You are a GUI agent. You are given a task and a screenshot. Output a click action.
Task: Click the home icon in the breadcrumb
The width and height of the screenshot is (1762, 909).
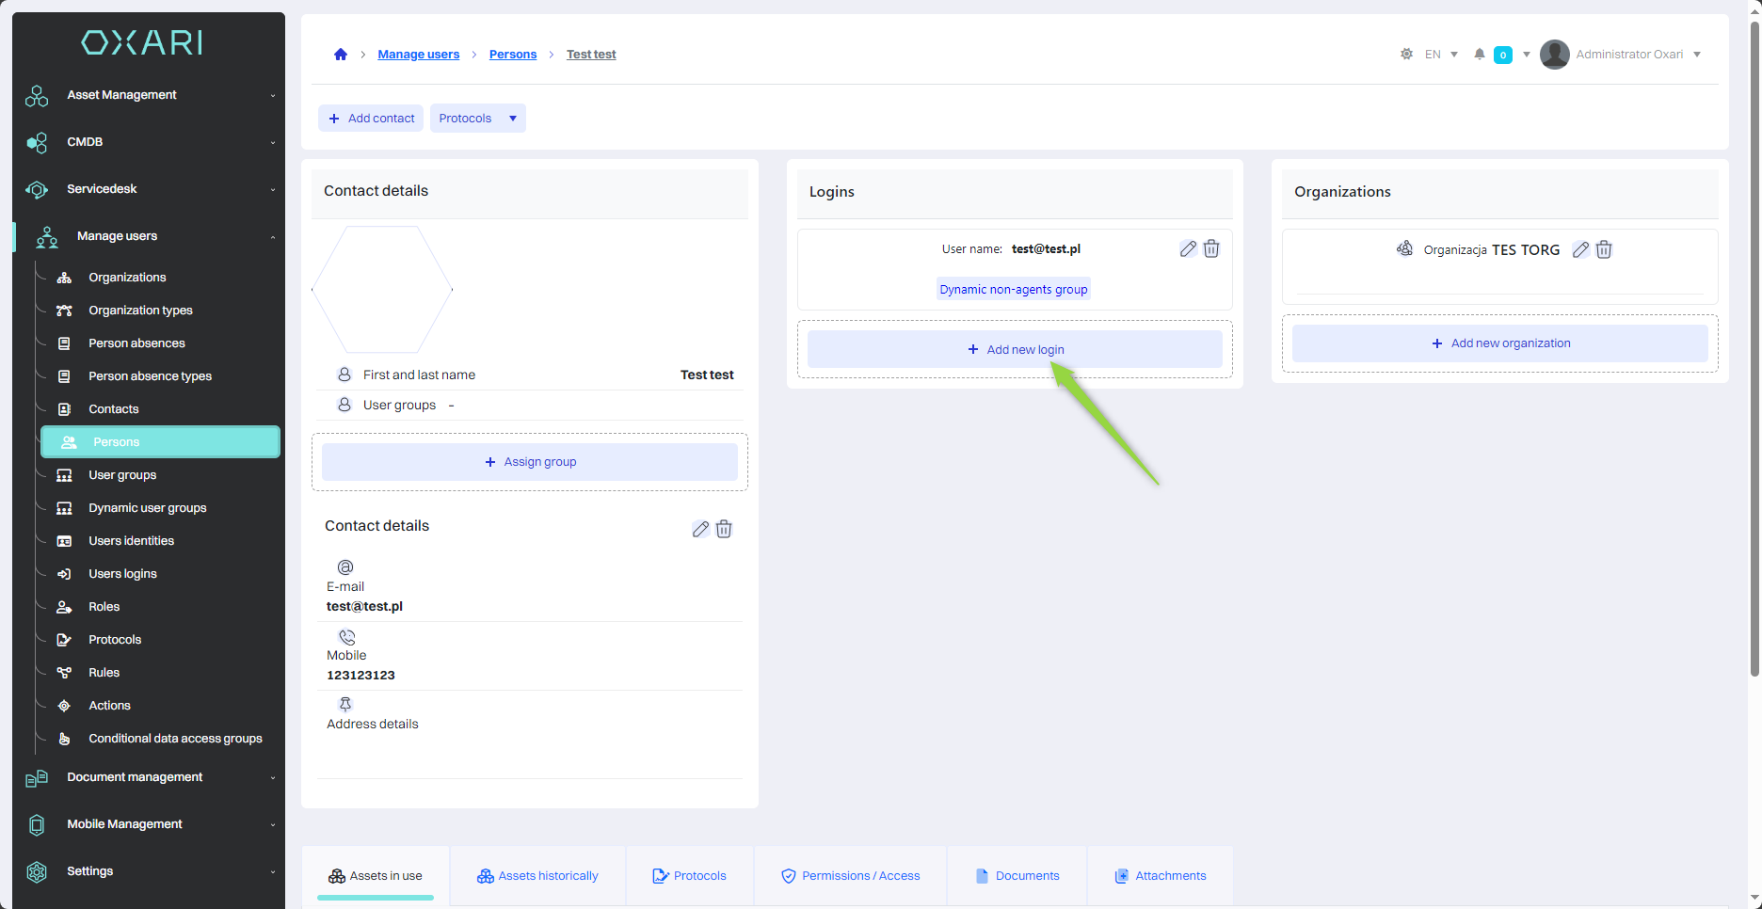coord(341,55)
